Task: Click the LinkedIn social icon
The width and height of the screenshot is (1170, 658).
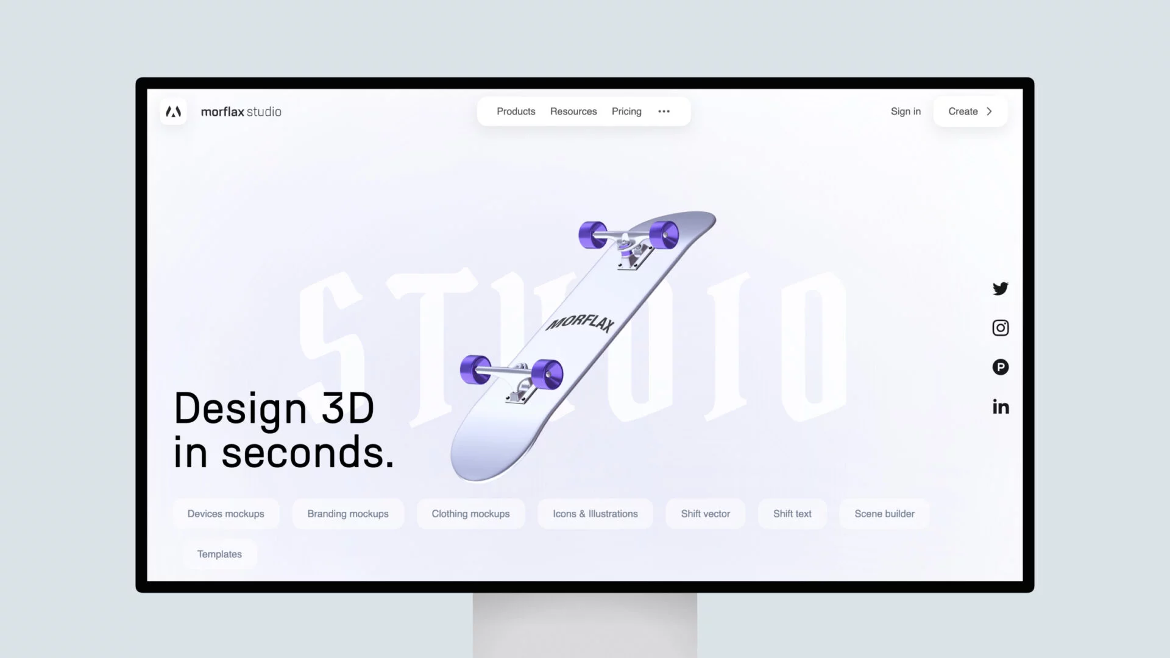Action: coord(1001,406)
